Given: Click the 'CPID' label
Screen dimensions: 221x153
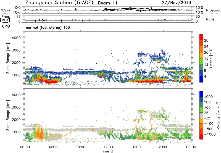Looking at the screenshot, I should [x=6, y=26].
